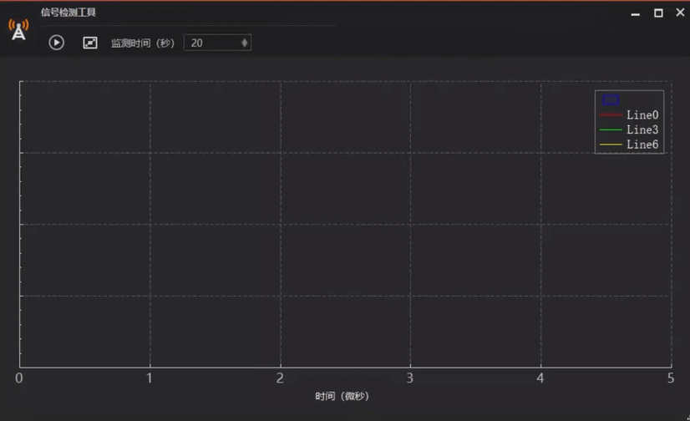Click the 监测时间（秒）label
This screenshot has width=690, height=421.
[143, 43]
